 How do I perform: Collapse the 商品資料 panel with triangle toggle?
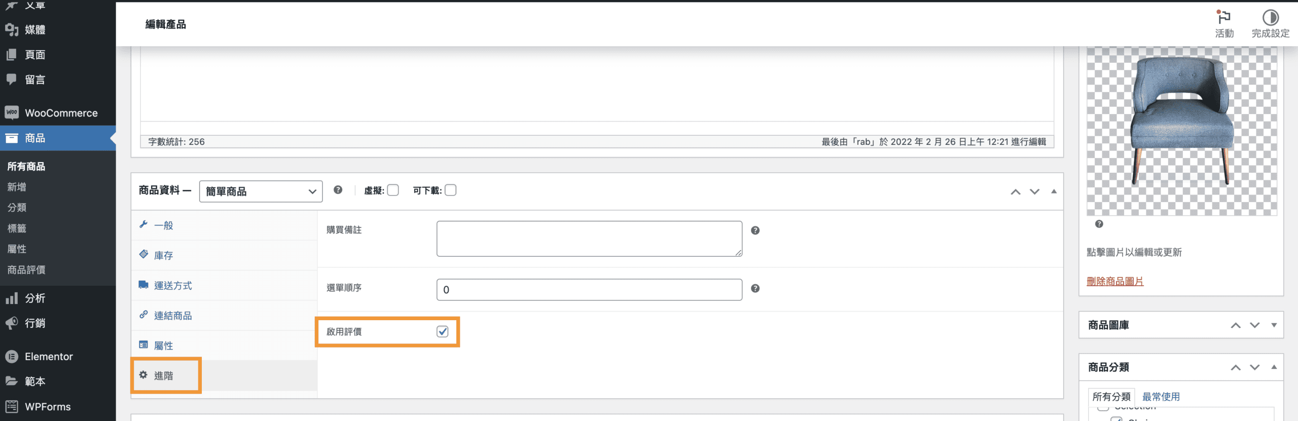(1054, 192)
